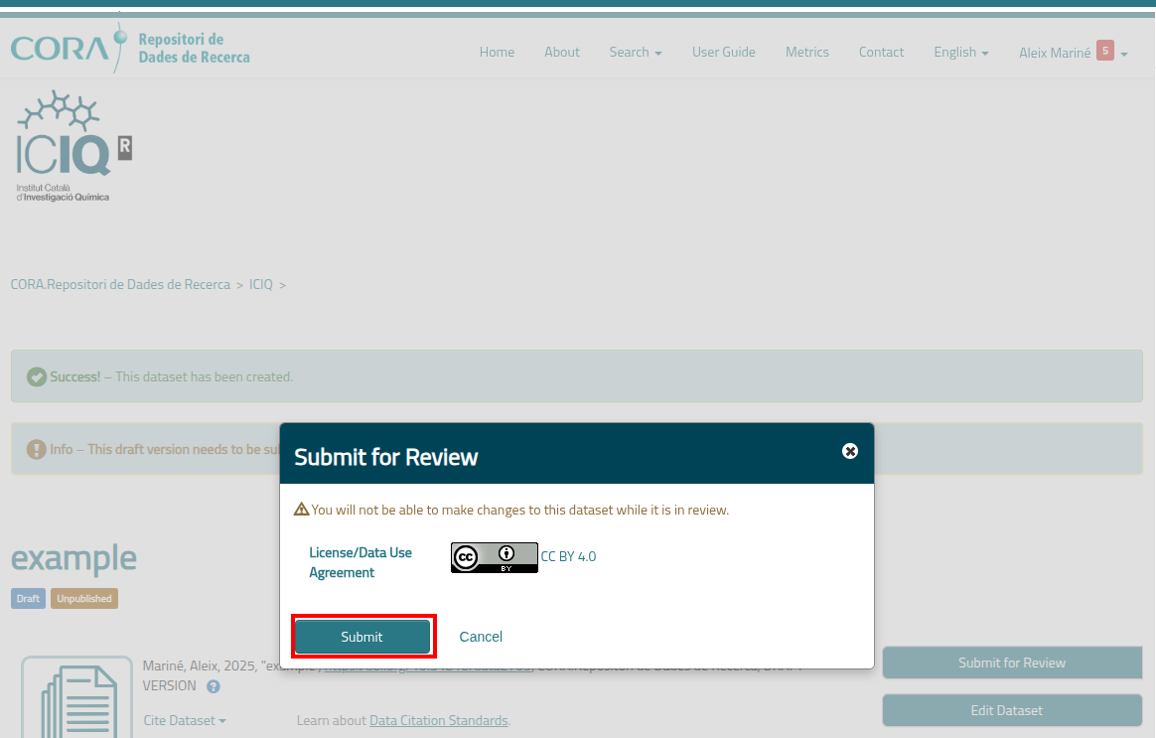Expand the Cite Dataset dropdown
The height and width of the screenshot is (738, 1156).
(x=185, y=720)
